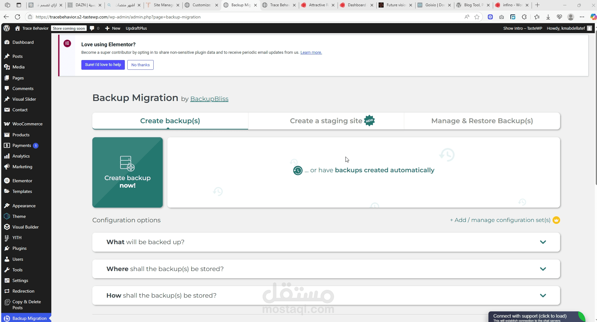
Task: Open browser downloads icon
Action: 548,17
